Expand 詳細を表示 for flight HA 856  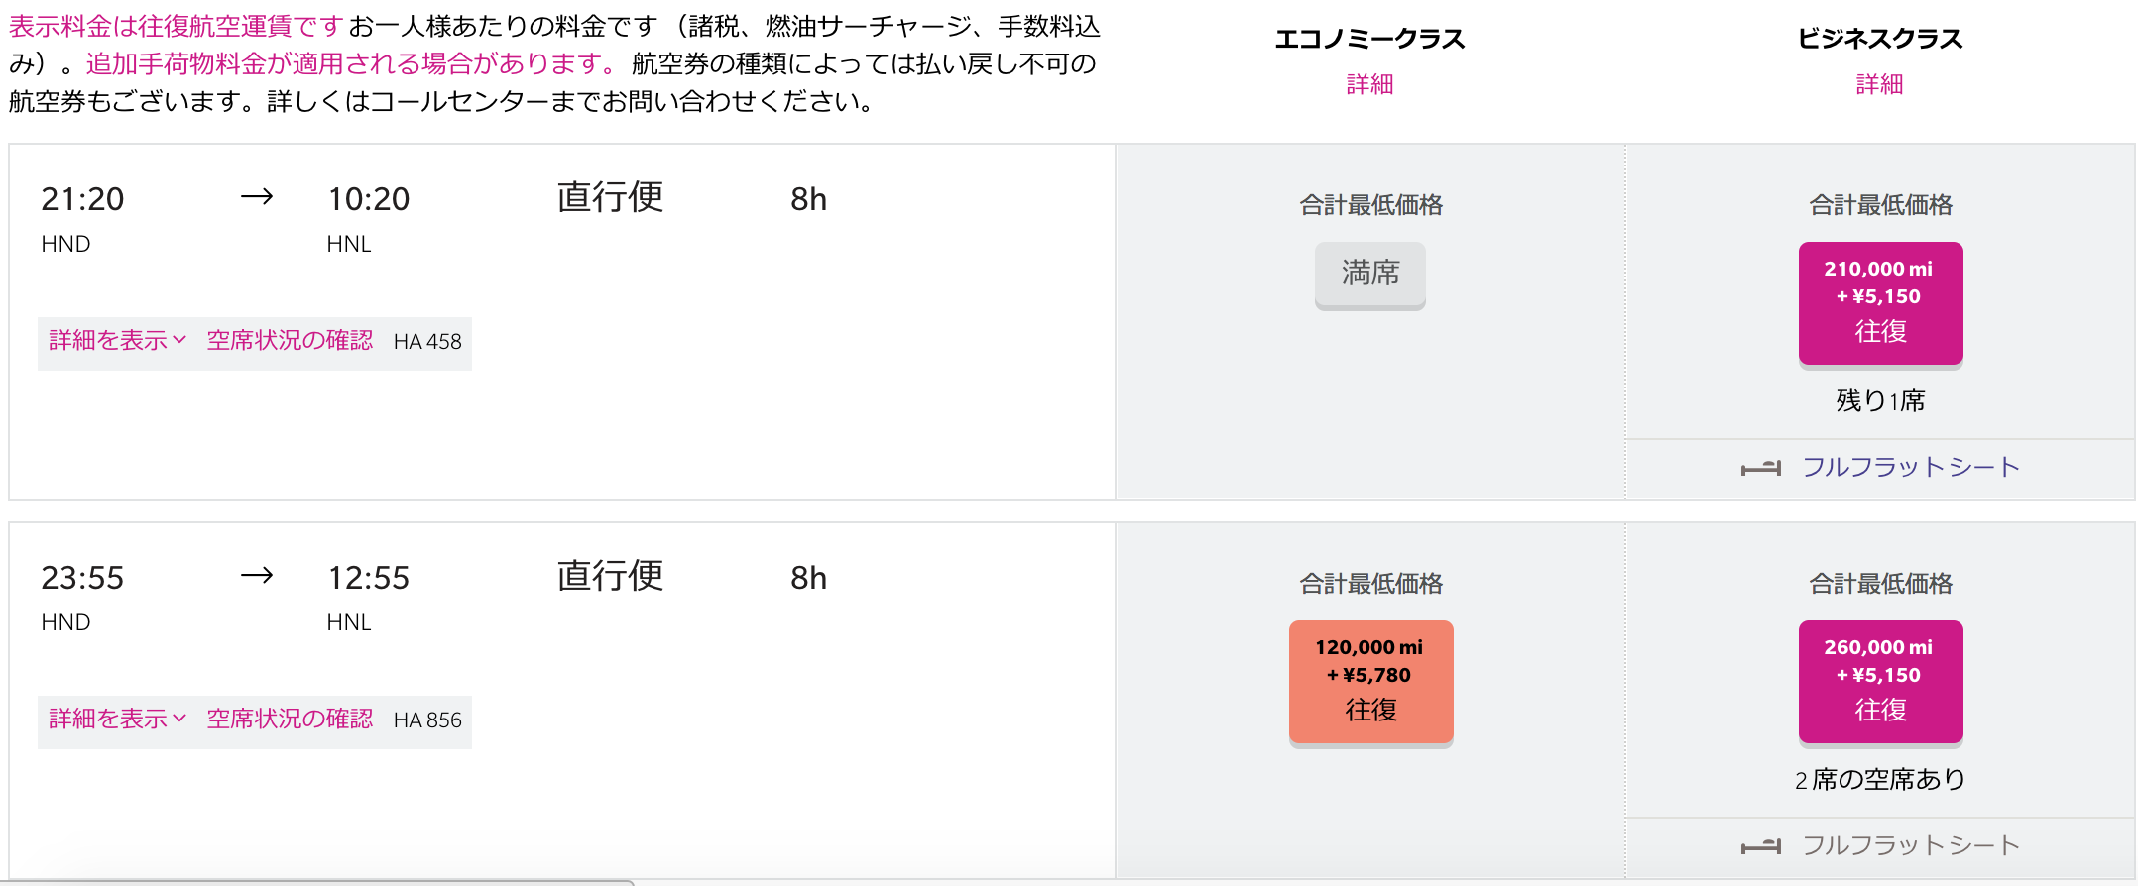(x=117, y=720)
